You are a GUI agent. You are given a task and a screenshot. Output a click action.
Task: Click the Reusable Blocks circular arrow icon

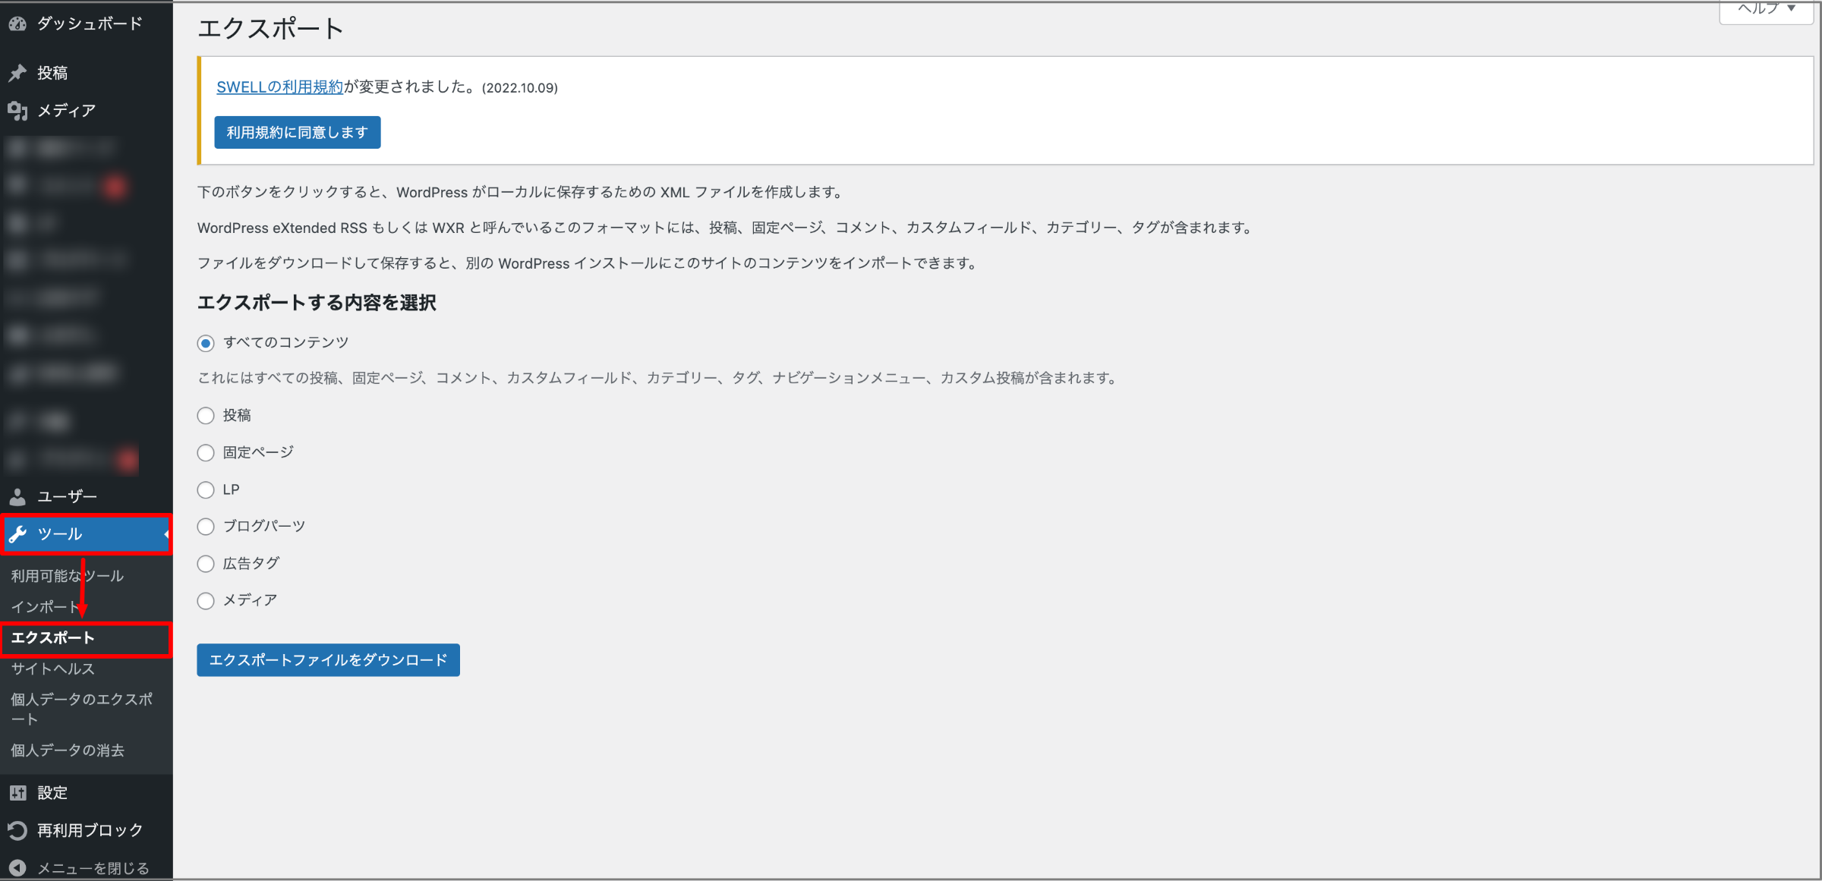[17, 830]
